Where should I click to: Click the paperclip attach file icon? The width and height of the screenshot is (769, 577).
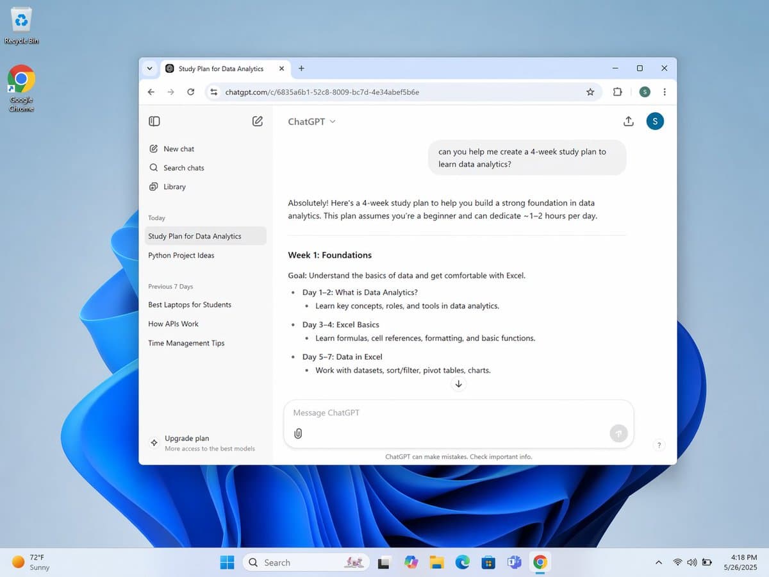298,433
